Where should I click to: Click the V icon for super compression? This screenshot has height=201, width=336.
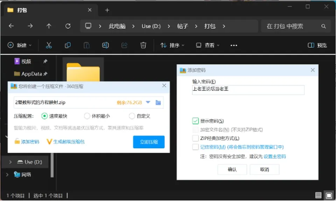tap(49, 141)
